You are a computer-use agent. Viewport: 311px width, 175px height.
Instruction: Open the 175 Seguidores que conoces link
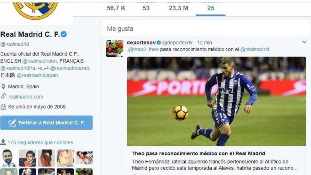40,142
